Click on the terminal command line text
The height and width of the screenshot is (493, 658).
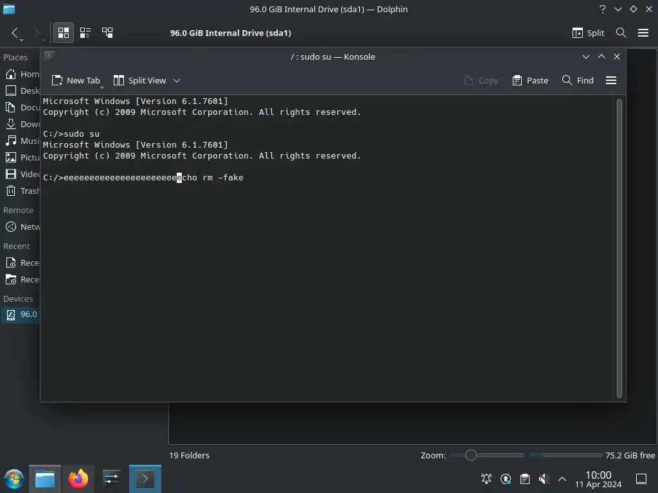pyautogui.click(x=143, y=177)
